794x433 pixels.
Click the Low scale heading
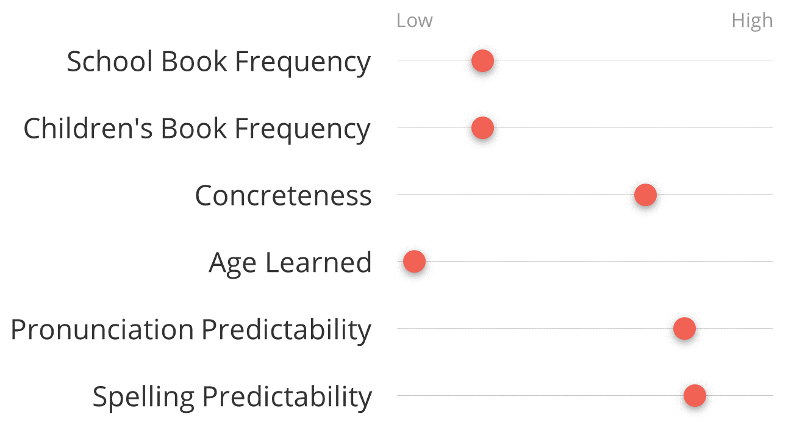(x=414, y=21)
